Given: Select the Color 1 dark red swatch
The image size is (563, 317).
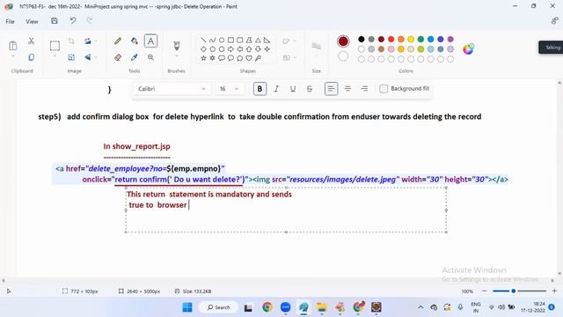Looking at the screenshot, I should point(343,41).
